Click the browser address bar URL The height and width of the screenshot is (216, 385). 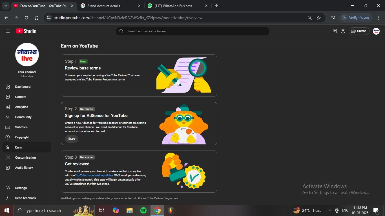pyautogui.click(x=128, y=18)
